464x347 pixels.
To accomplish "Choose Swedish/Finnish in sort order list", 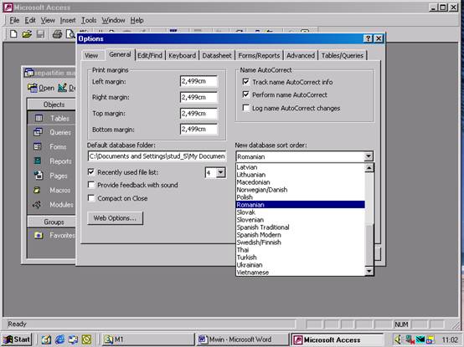I will [300, 242].
